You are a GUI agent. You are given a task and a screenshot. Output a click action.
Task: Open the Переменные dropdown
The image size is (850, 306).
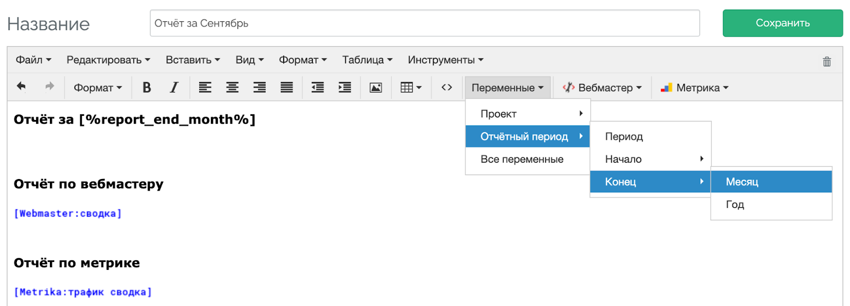pos(507,88)
